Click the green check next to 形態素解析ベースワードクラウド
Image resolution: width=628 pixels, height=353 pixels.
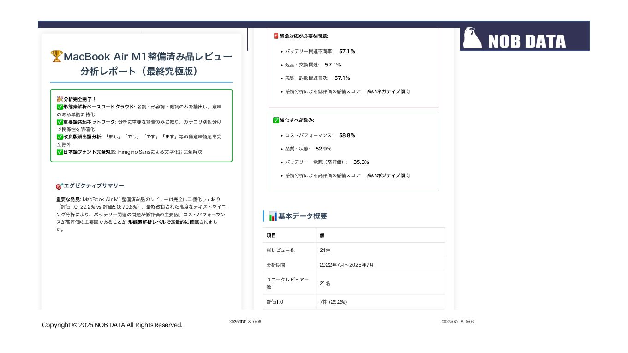60,107
